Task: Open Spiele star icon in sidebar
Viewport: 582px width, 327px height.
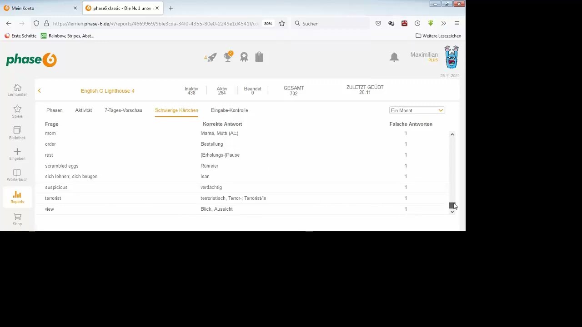Action: pyautogui.click(x=17, y=109)
